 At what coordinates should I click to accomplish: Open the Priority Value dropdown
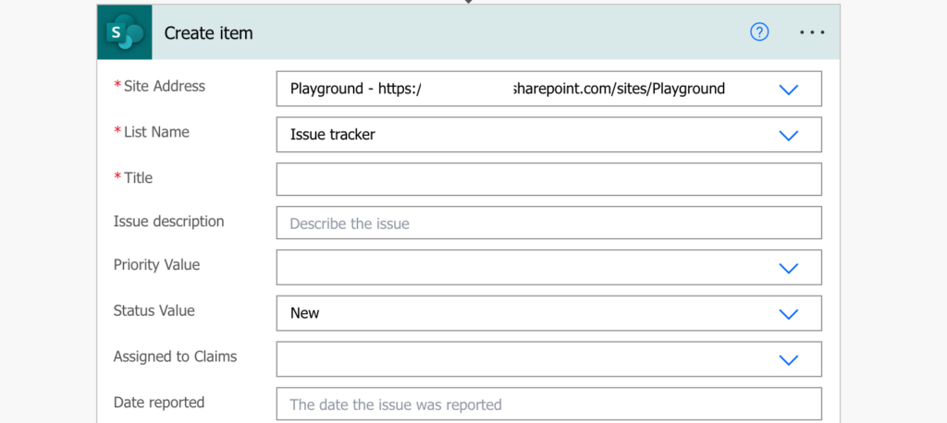(549, 267)
